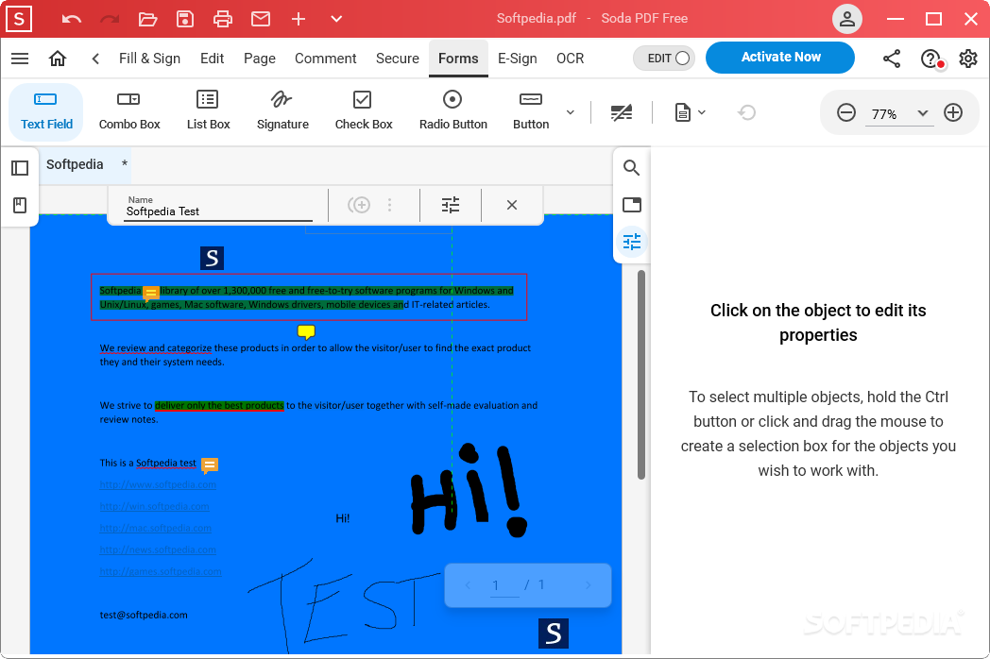Open the http://games.softpedia.com link

(161, 572)
